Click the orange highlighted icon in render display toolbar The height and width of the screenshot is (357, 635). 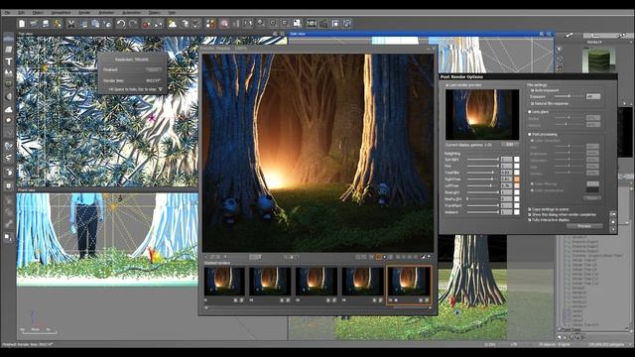pos(378,257)
